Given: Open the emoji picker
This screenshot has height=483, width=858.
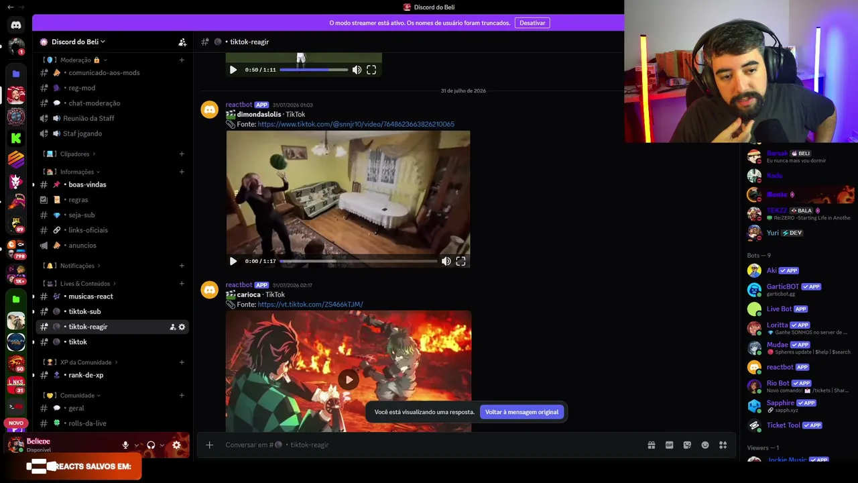Looking at the screenshot, I should (705, 445).
